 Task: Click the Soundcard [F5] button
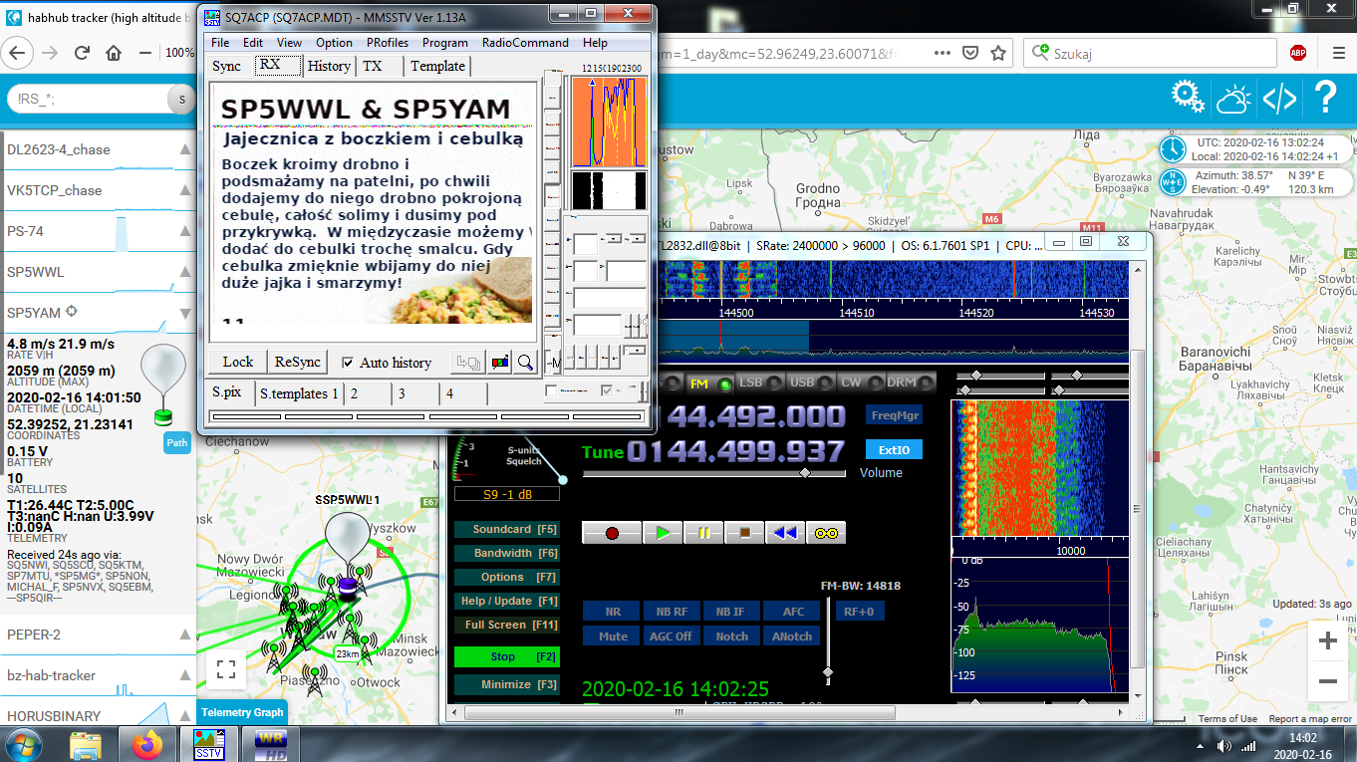pos(505,530)
